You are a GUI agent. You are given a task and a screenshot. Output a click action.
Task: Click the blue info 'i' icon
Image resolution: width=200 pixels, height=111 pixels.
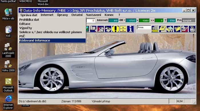(x=130, y=29)
